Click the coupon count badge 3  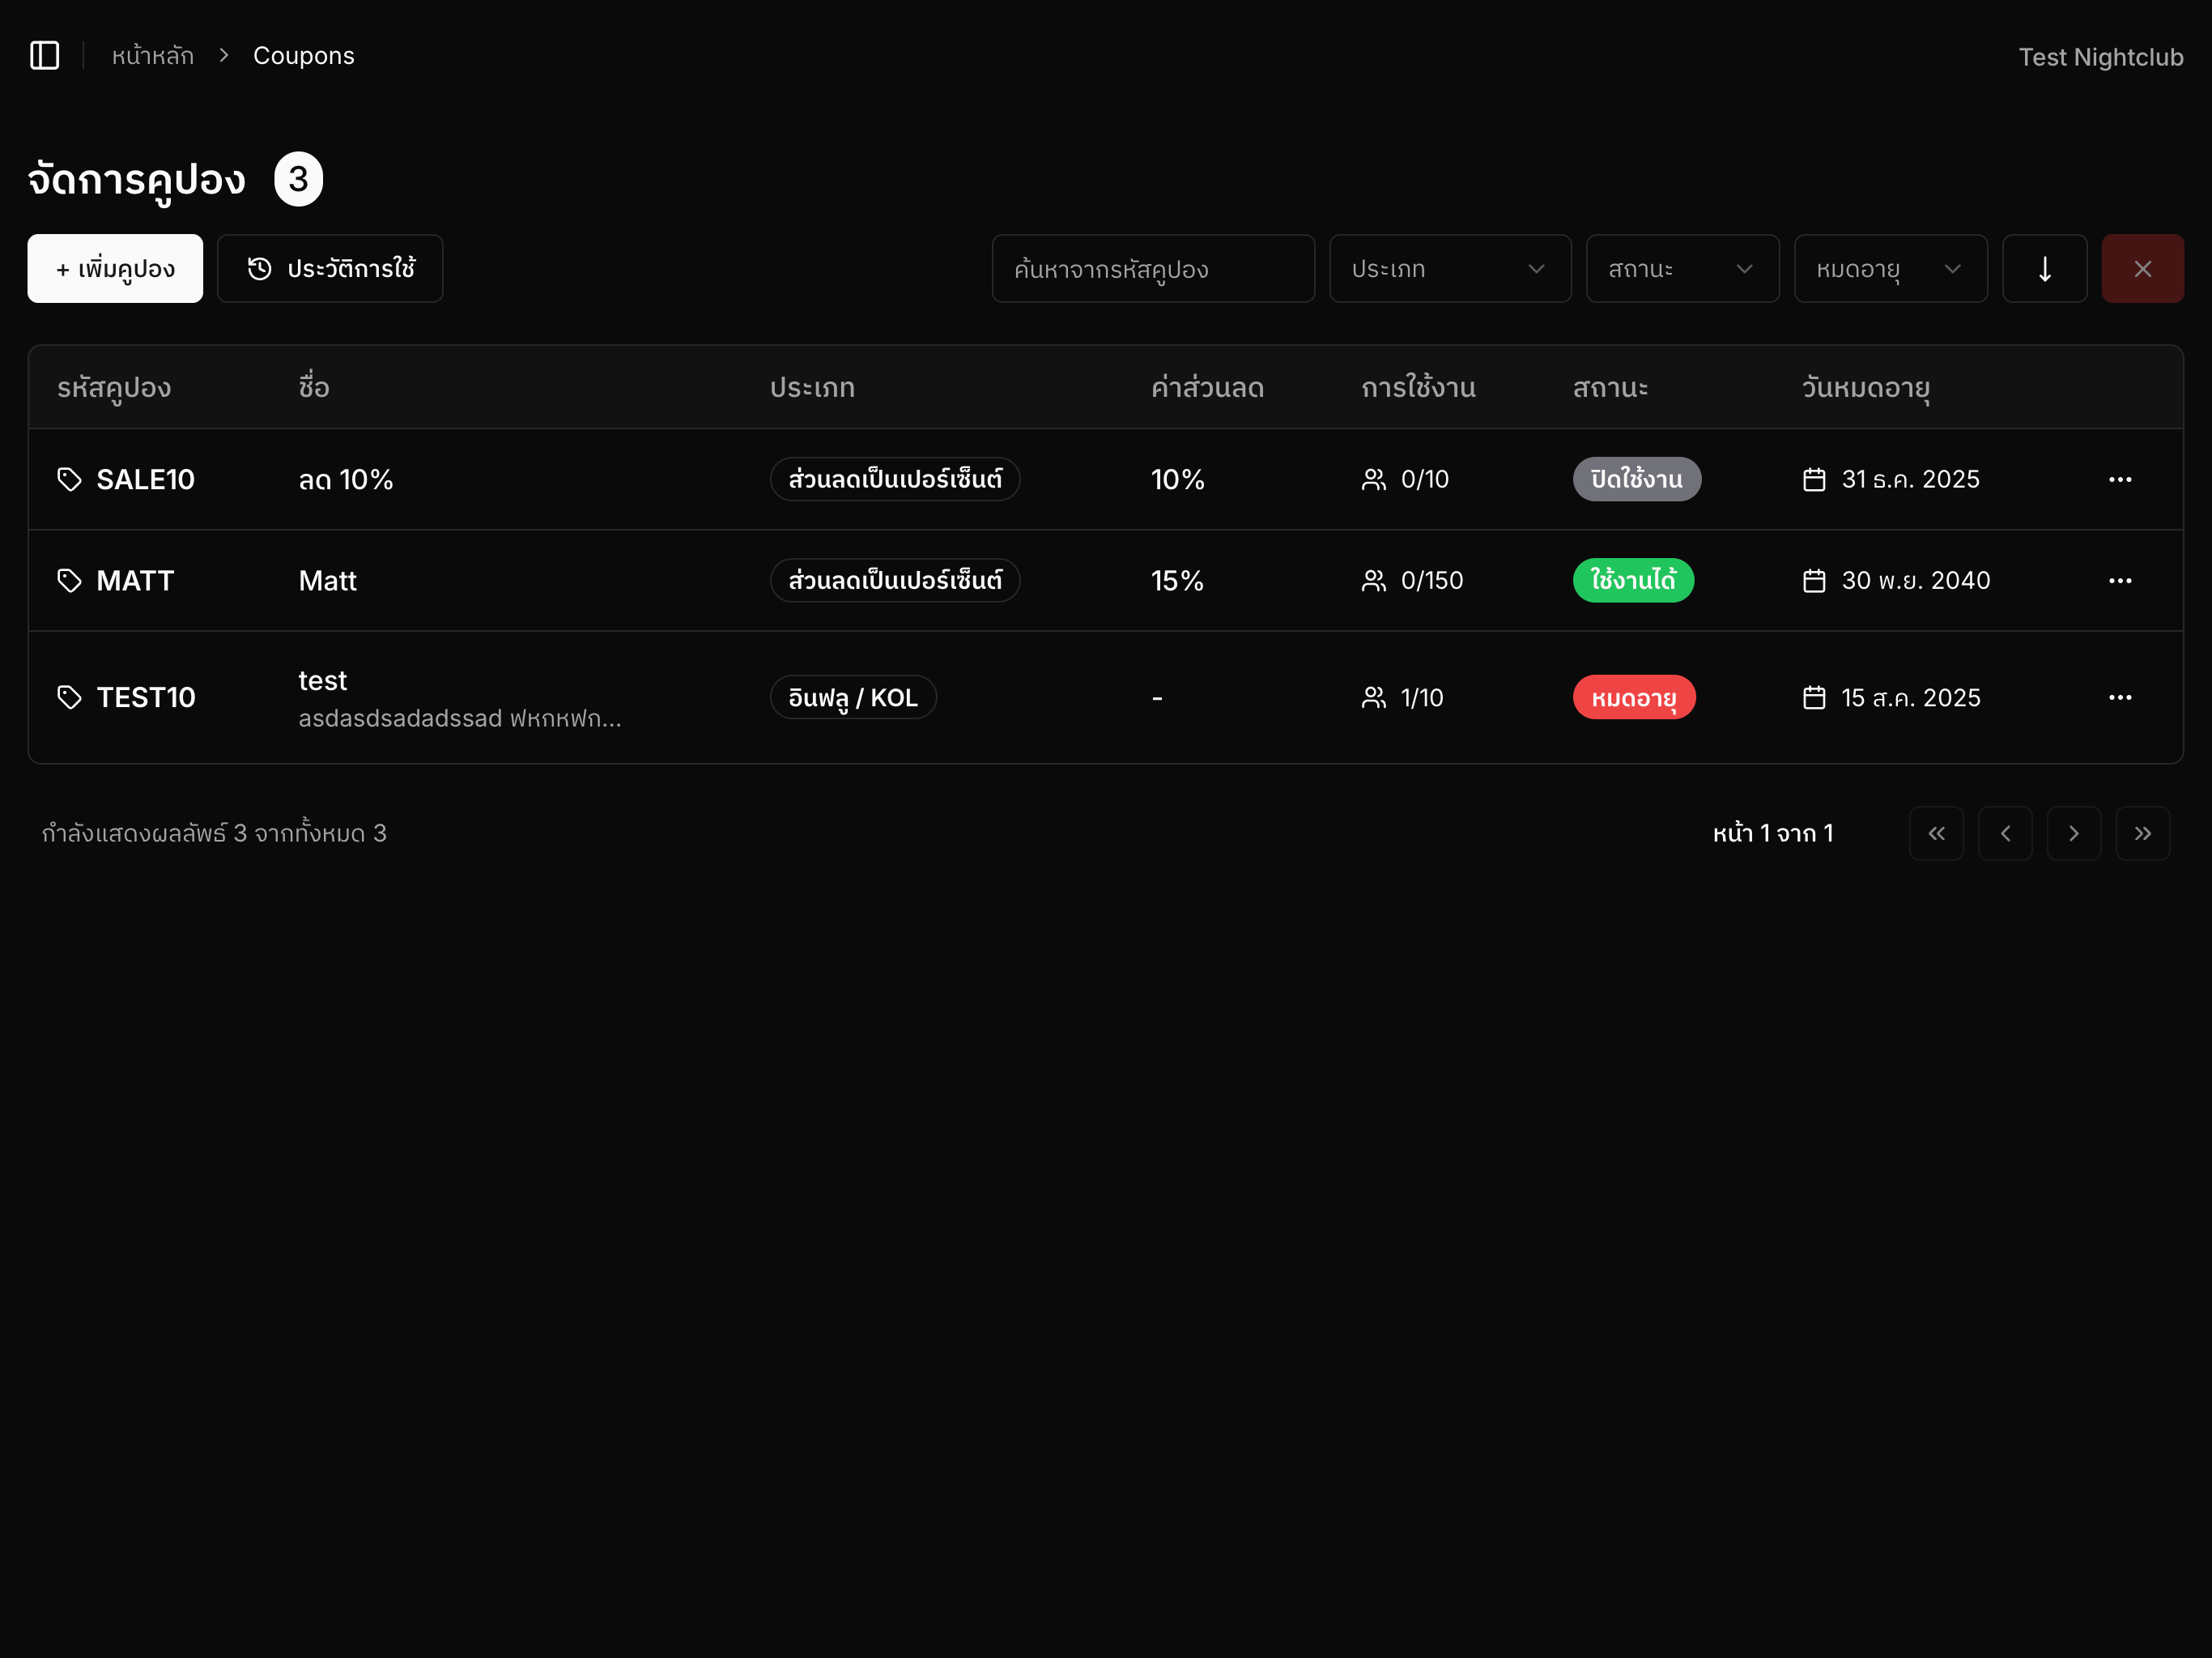(x=298, y=179)
